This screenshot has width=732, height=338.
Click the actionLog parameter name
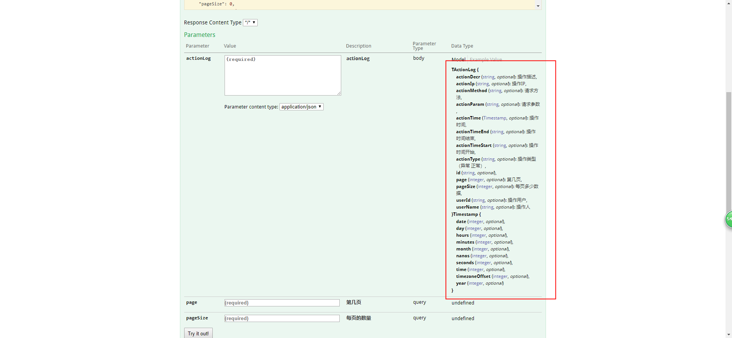[x=198, y=58]
